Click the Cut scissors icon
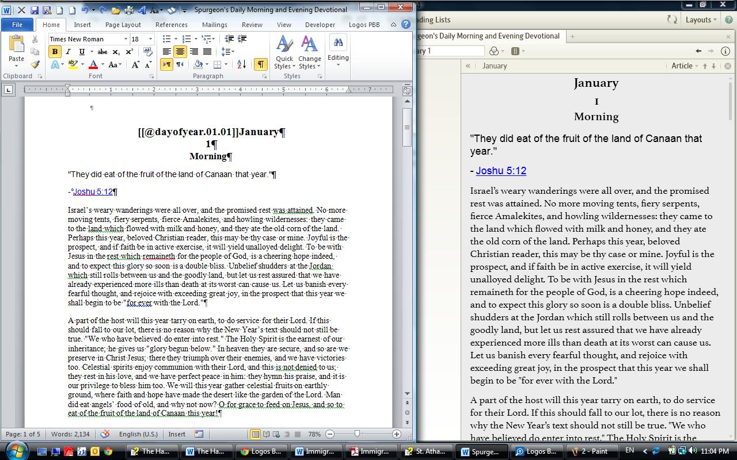The image size is (737, 460). [35, 39]
